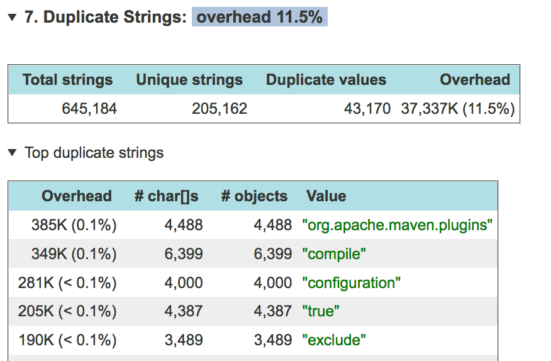The height and width of the screenshot is (361, 551).
Task: Select the "configuration" string value
Action: (x=351, y=283)
